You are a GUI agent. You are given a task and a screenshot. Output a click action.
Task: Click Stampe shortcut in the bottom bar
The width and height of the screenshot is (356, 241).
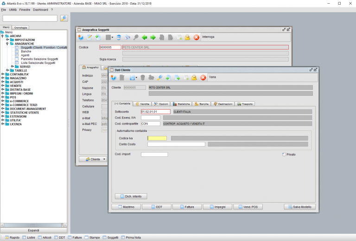(92, 237)
